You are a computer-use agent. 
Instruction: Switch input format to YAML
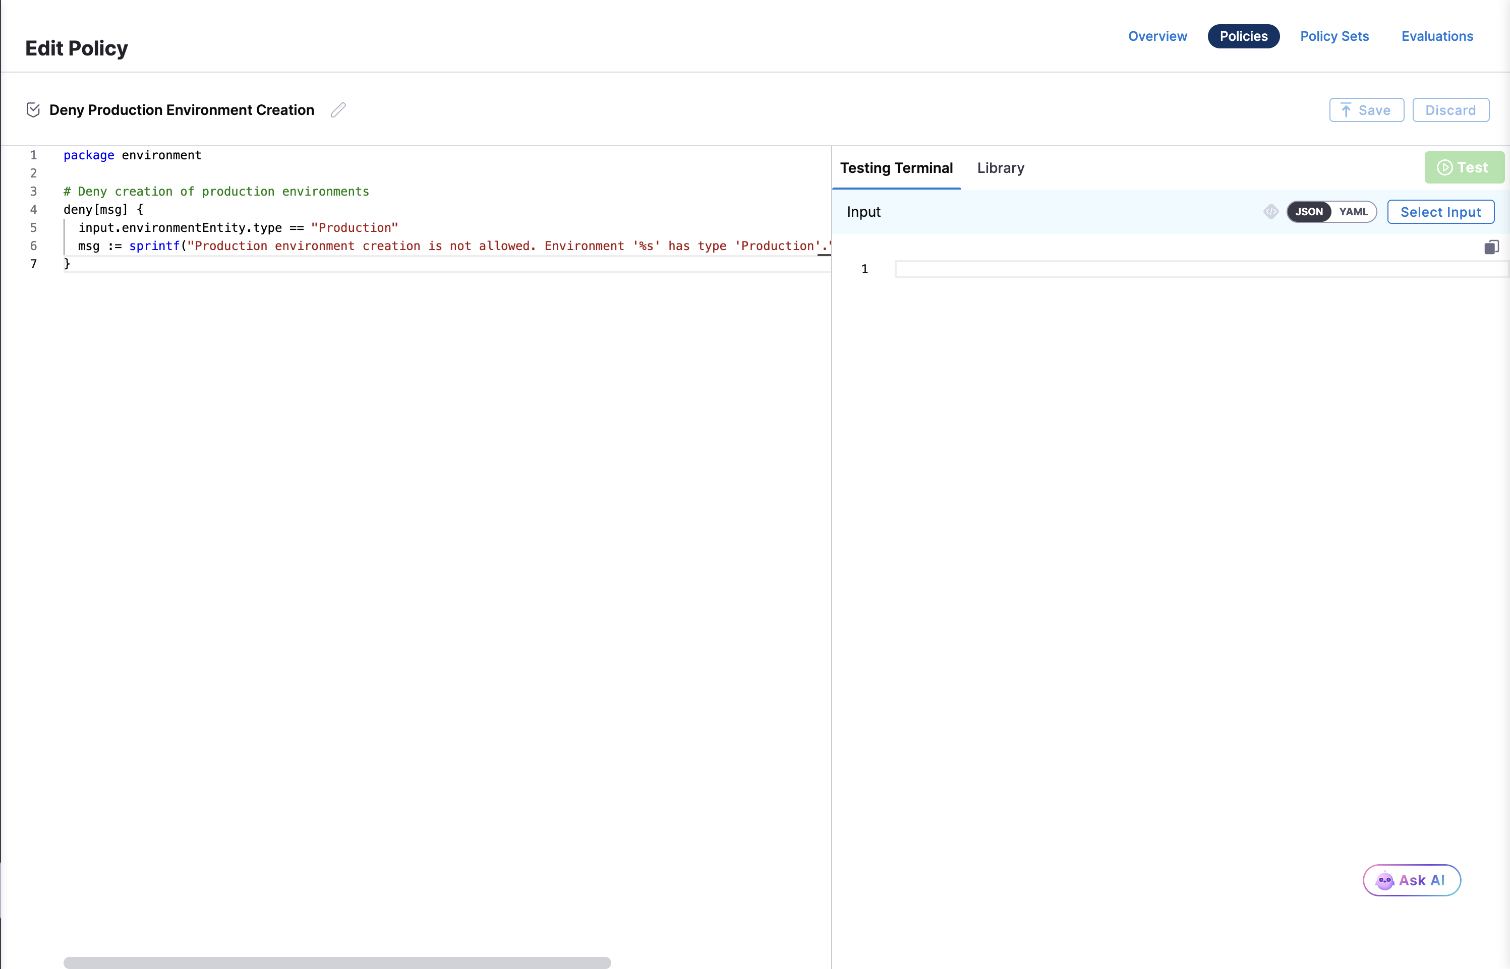[1353, 212]
